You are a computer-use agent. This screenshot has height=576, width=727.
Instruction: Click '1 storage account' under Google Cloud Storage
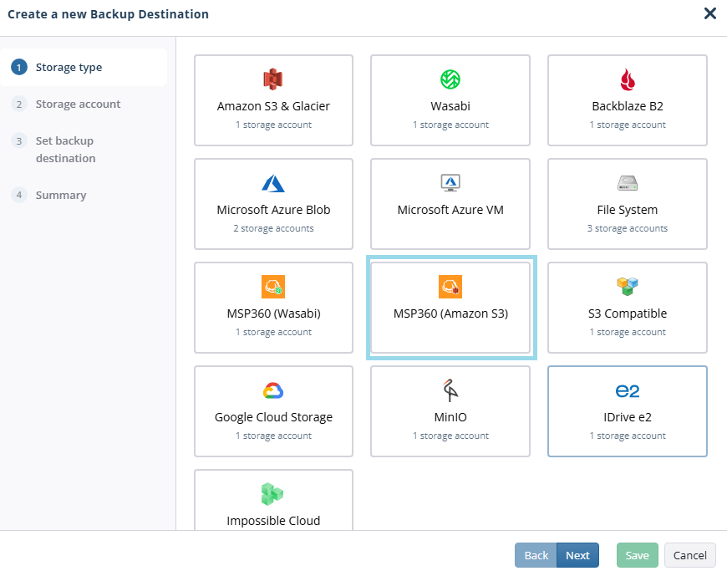click(273, 436)
